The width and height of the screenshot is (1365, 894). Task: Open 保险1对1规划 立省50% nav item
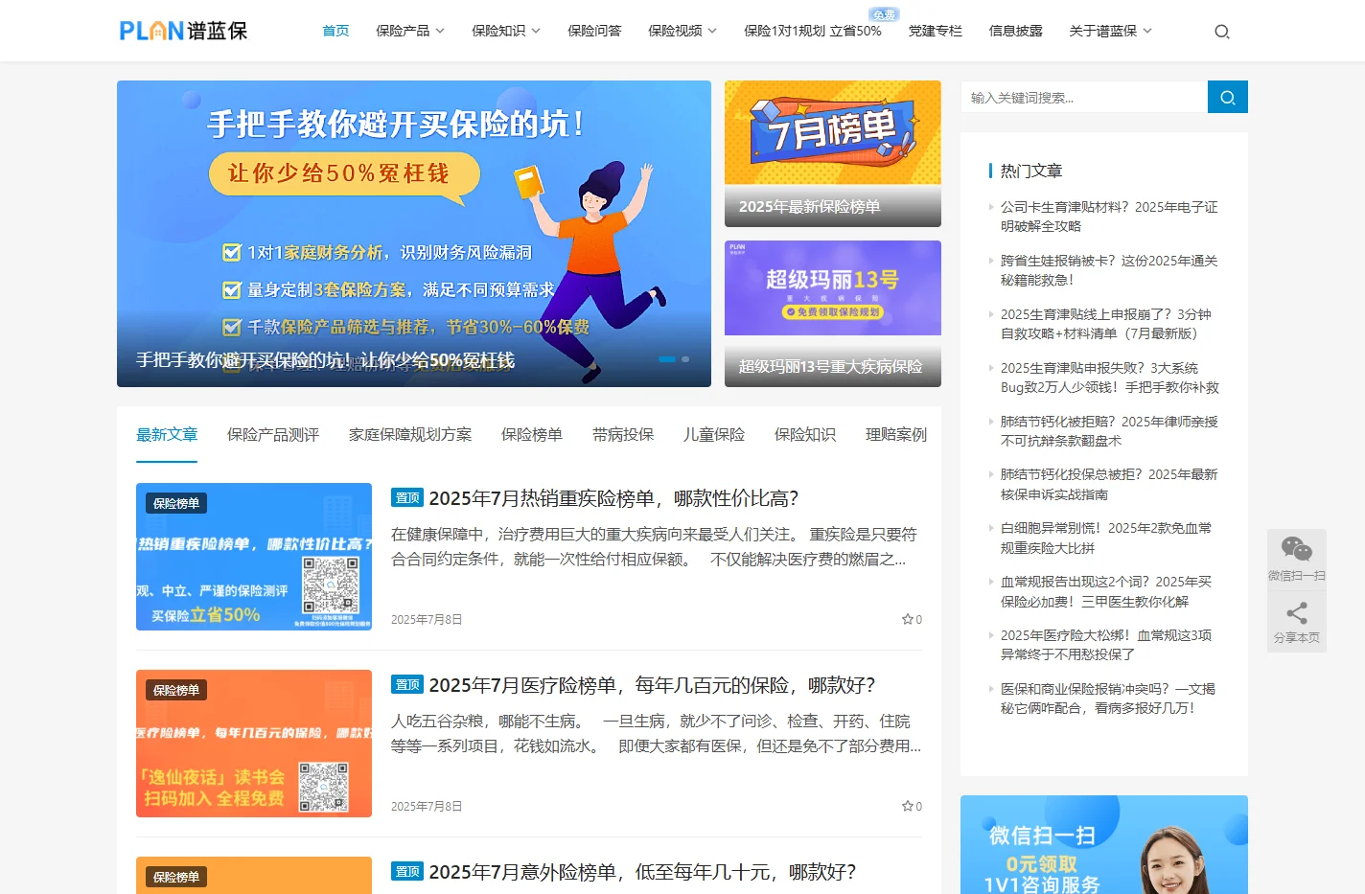pyautogui.click(x=813, y=31)
